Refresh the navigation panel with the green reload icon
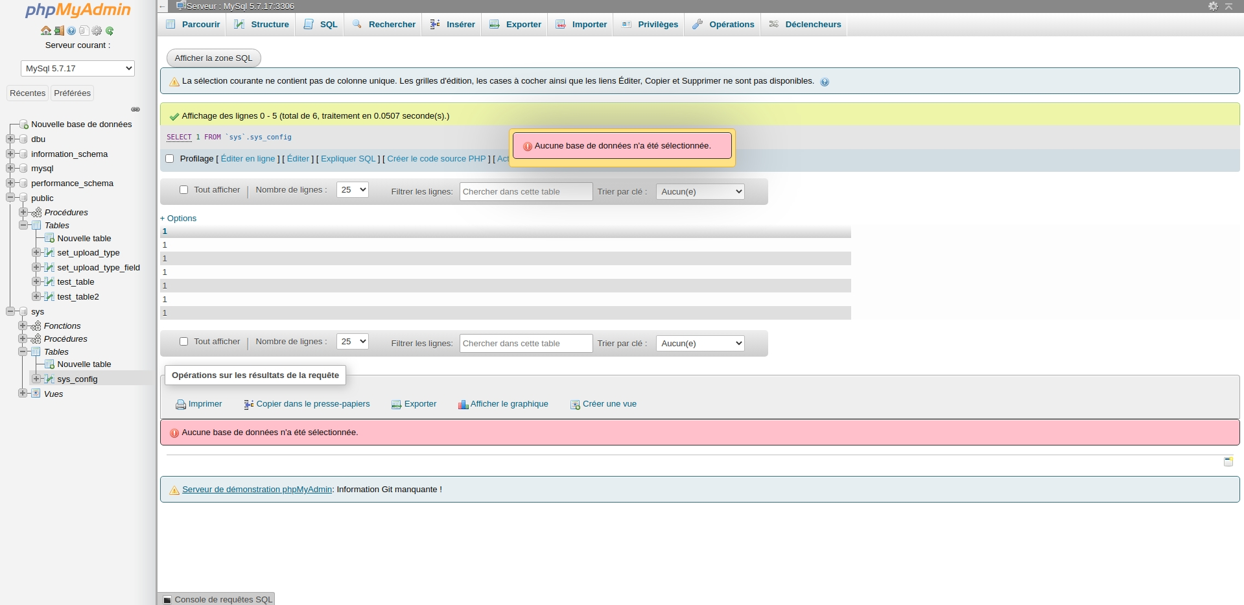 (x=110, y=30)
